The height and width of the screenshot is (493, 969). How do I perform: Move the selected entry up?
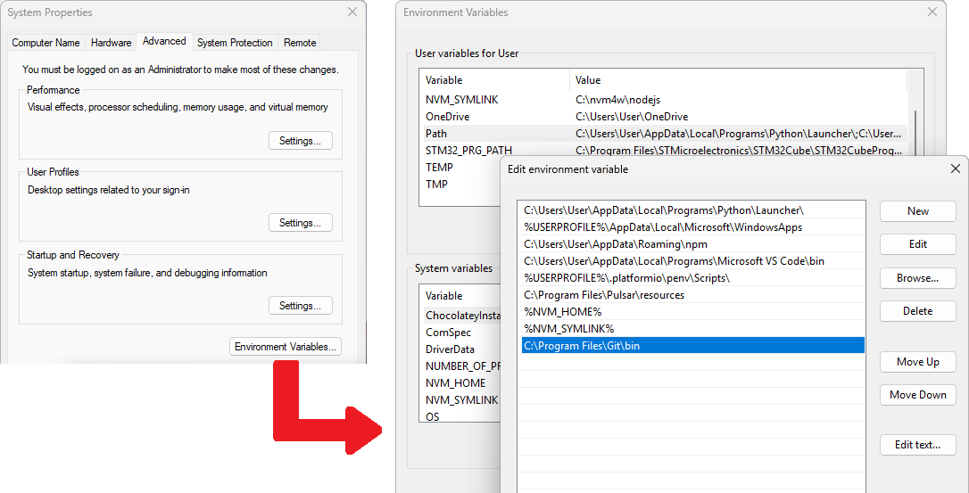pos(917,362)
